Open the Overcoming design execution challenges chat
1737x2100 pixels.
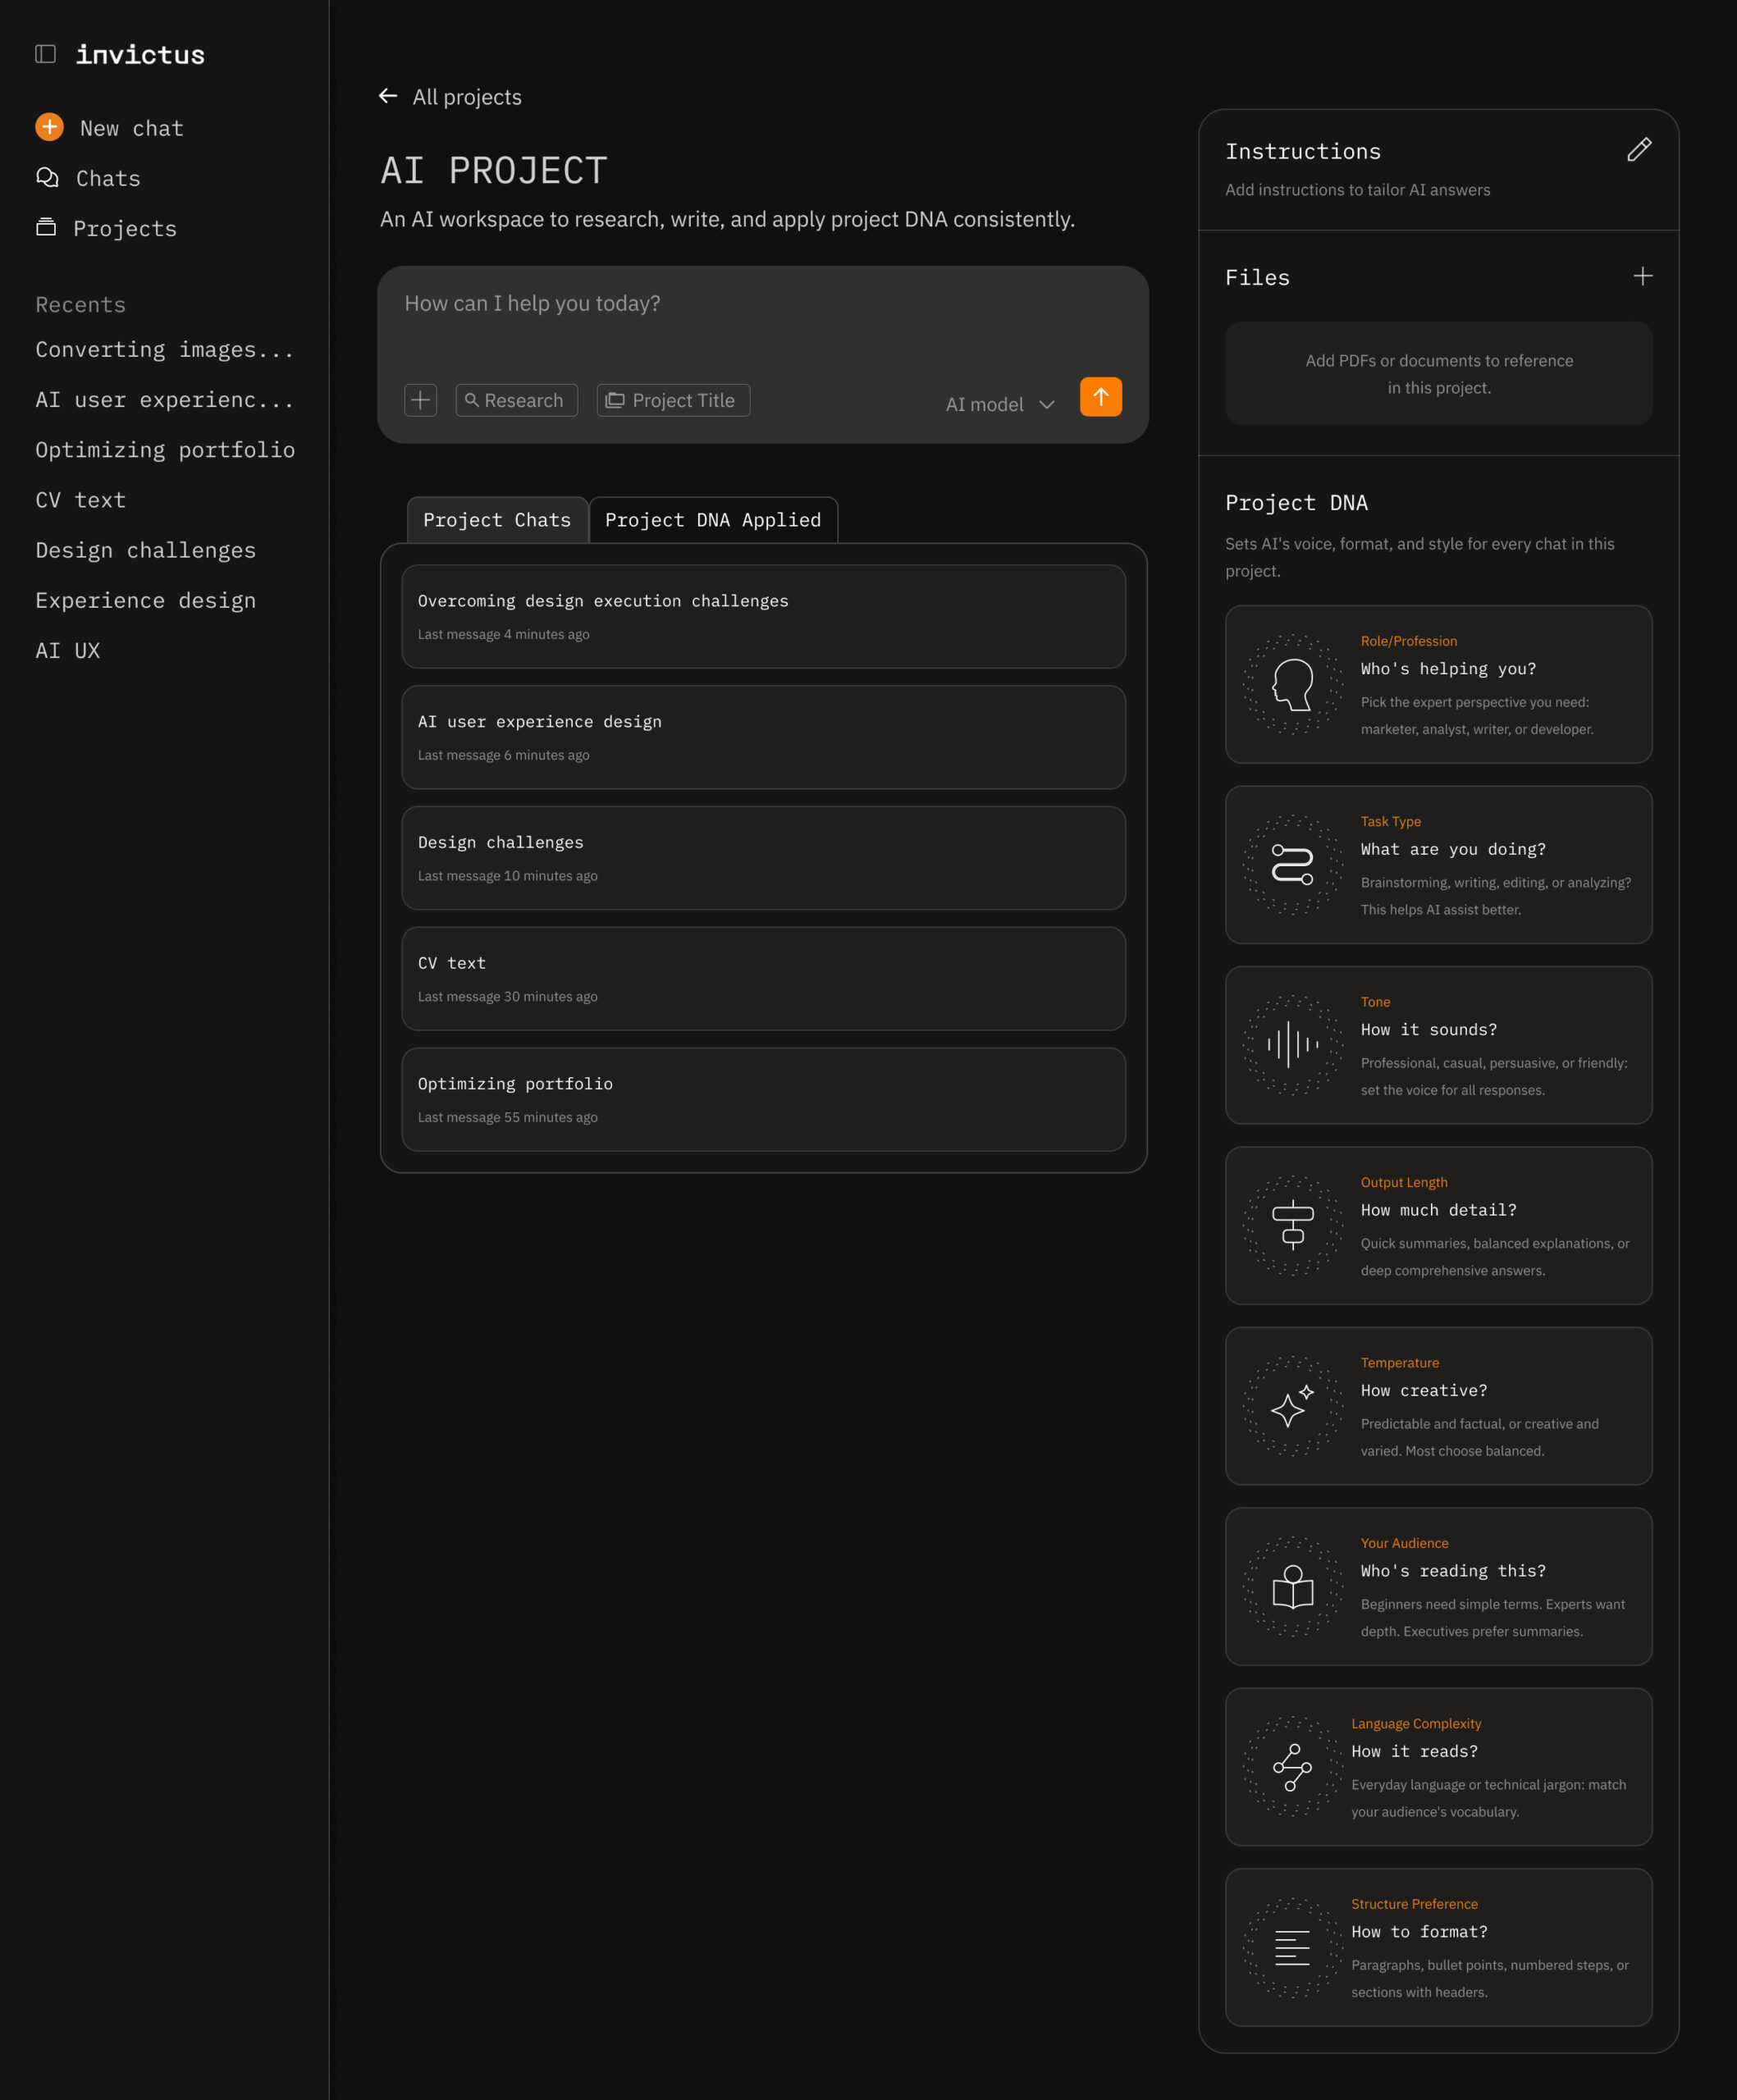pyautogui.click(x=762, y=616)
